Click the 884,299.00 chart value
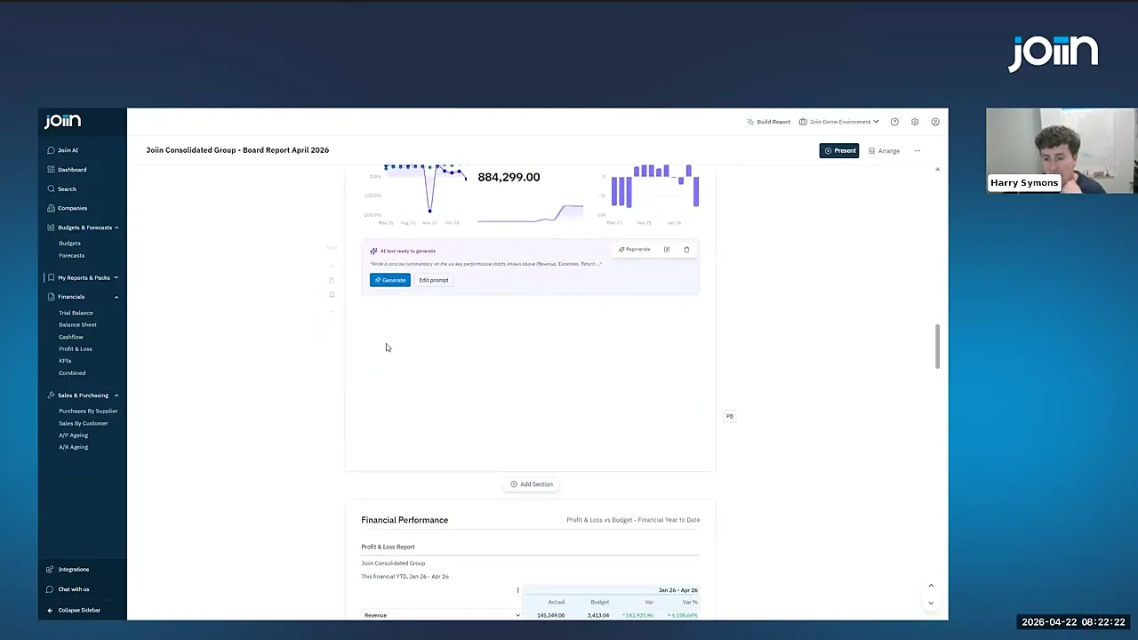 pyautogui.click(x=509, y=177)
